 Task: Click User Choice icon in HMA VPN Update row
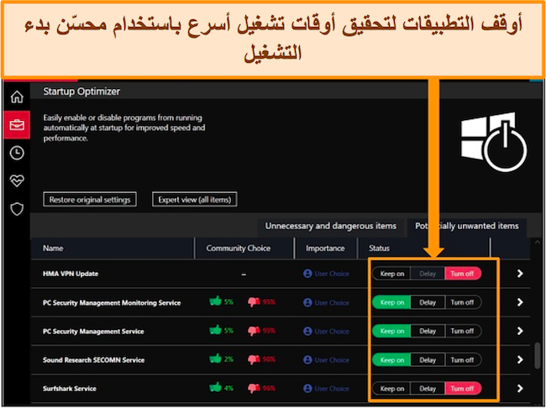307,274
